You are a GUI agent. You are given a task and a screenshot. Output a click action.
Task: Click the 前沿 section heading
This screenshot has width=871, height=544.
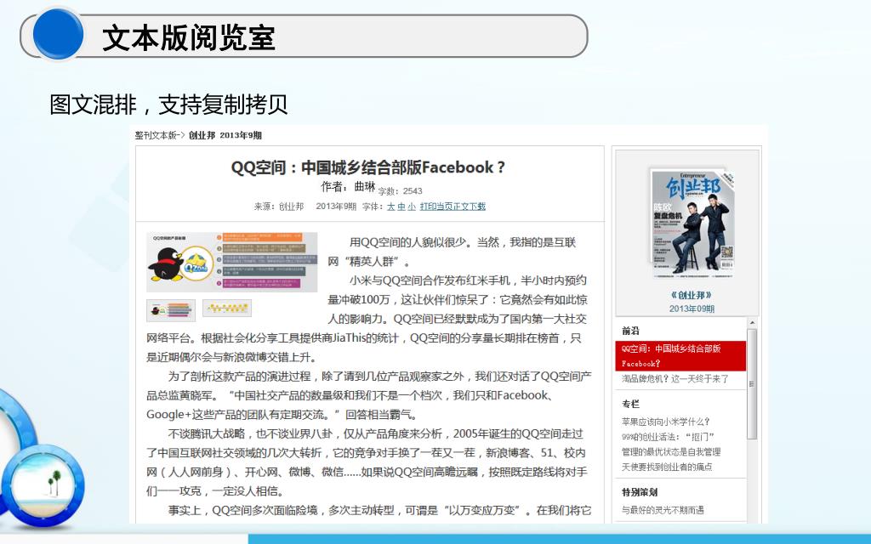(x=630, y=331)
